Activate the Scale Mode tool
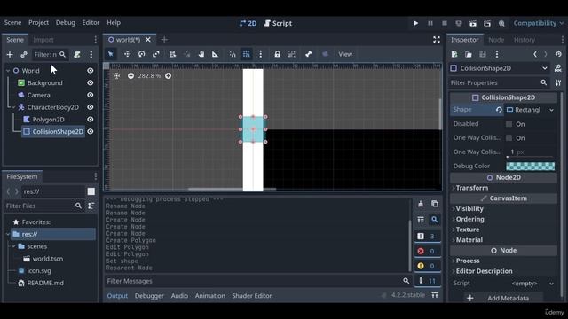 [156, 54]
